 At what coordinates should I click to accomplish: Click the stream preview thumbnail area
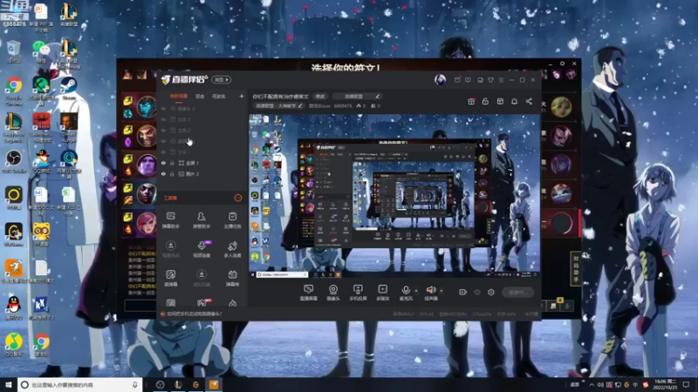(394, 196)
